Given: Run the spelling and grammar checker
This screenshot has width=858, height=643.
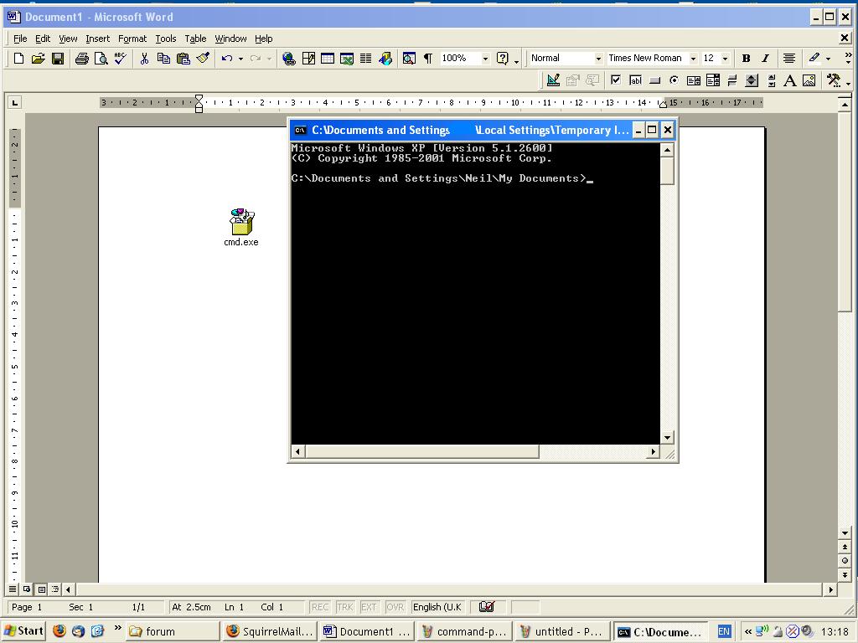Looking at the screenshot, I should click(118, 58).
